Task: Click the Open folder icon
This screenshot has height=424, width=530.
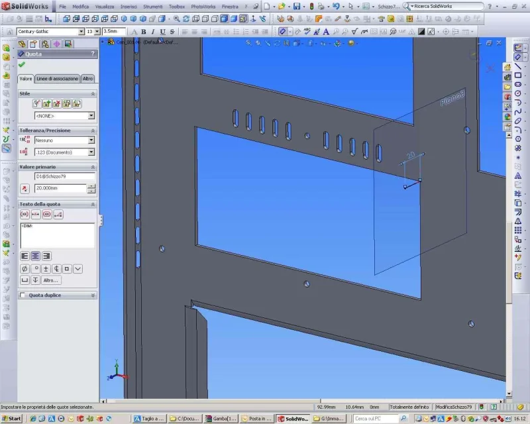Action: click(x=281, y=7)
